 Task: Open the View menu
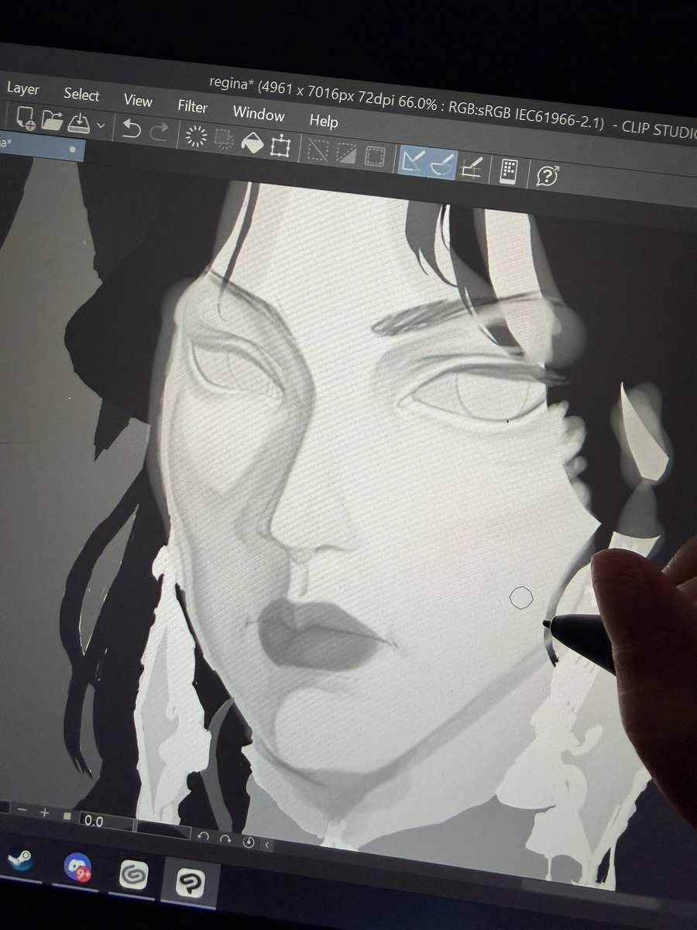pos(138,101)
